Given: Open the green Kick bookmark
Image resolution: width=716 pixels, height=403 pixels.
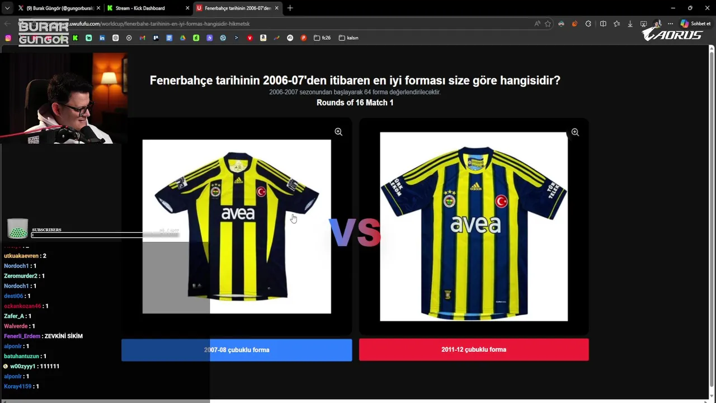Looking at the screenshot, I should click(75, 38).
